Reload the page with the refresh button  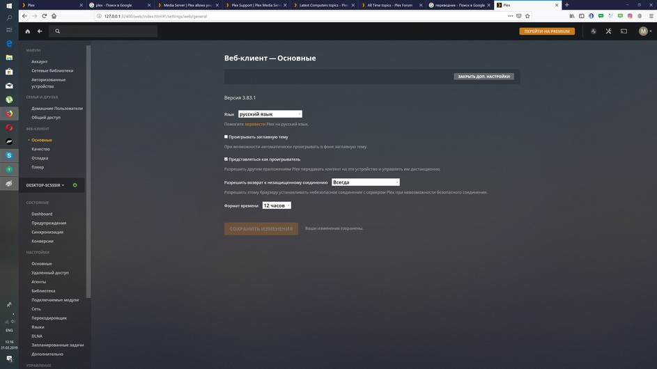(45, 16)
